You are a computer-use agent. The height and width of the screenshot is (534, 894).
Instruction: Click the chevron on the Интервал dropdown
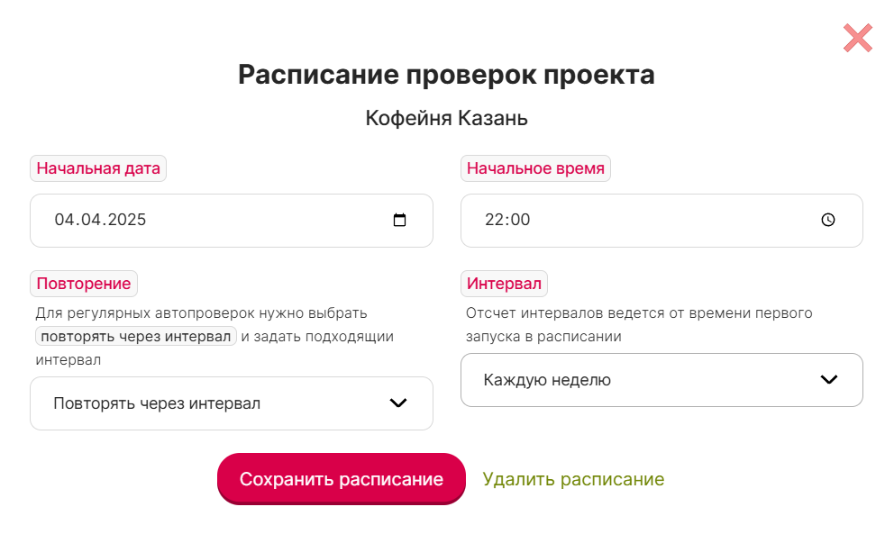point(828,379)
